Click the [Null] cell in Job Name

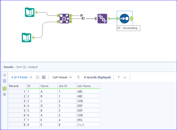(x=82, y=124)
